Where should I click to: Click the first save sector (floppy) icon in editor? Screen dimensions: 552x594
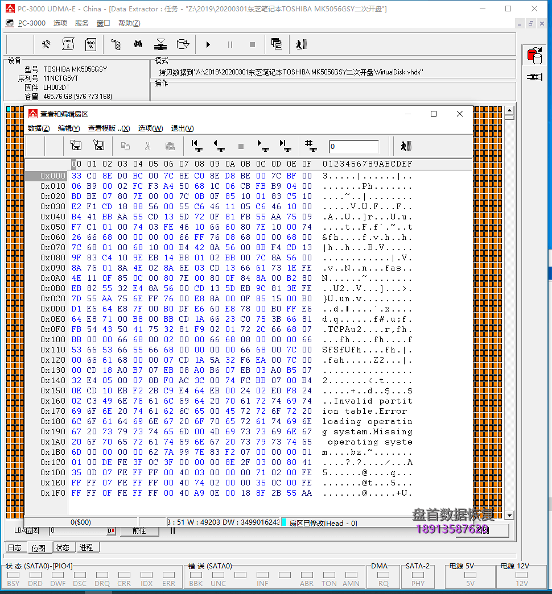pos(76,146)
